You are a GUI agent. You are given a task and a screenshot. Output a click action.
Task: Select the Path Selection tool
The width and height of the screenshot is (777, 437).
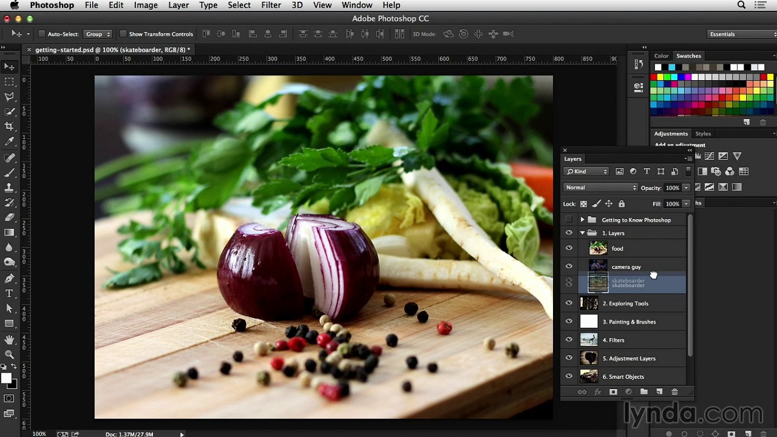(x=9, y=308)
